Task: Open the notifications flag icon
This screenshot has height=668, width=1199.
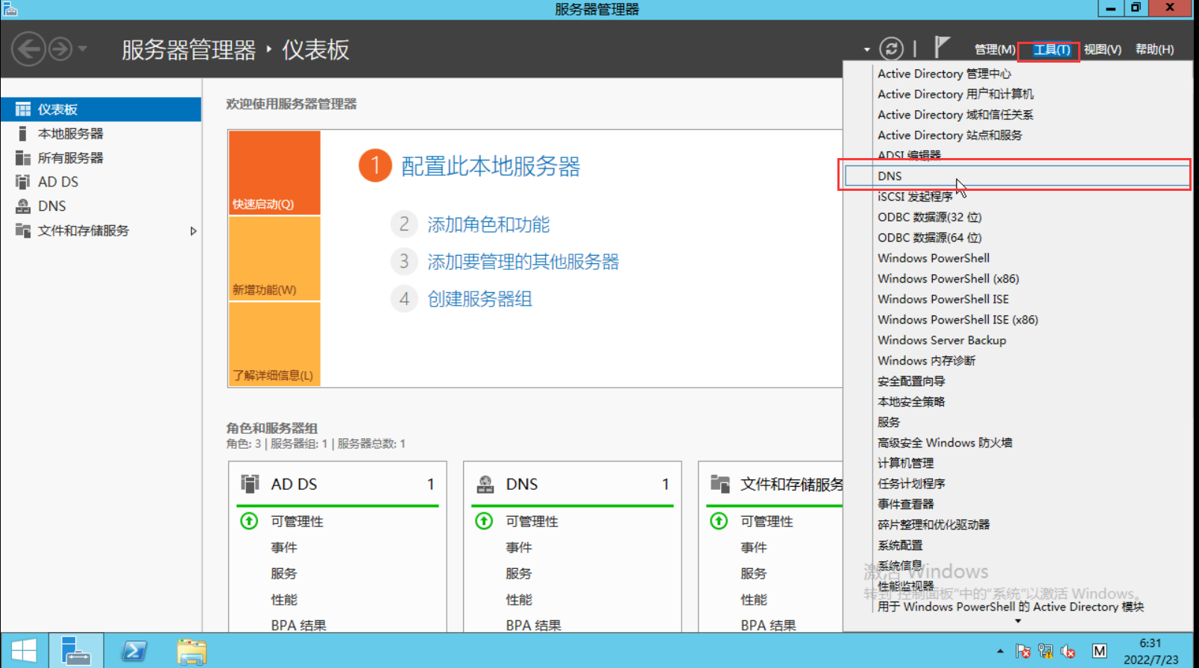Action: tap(942, 48)
